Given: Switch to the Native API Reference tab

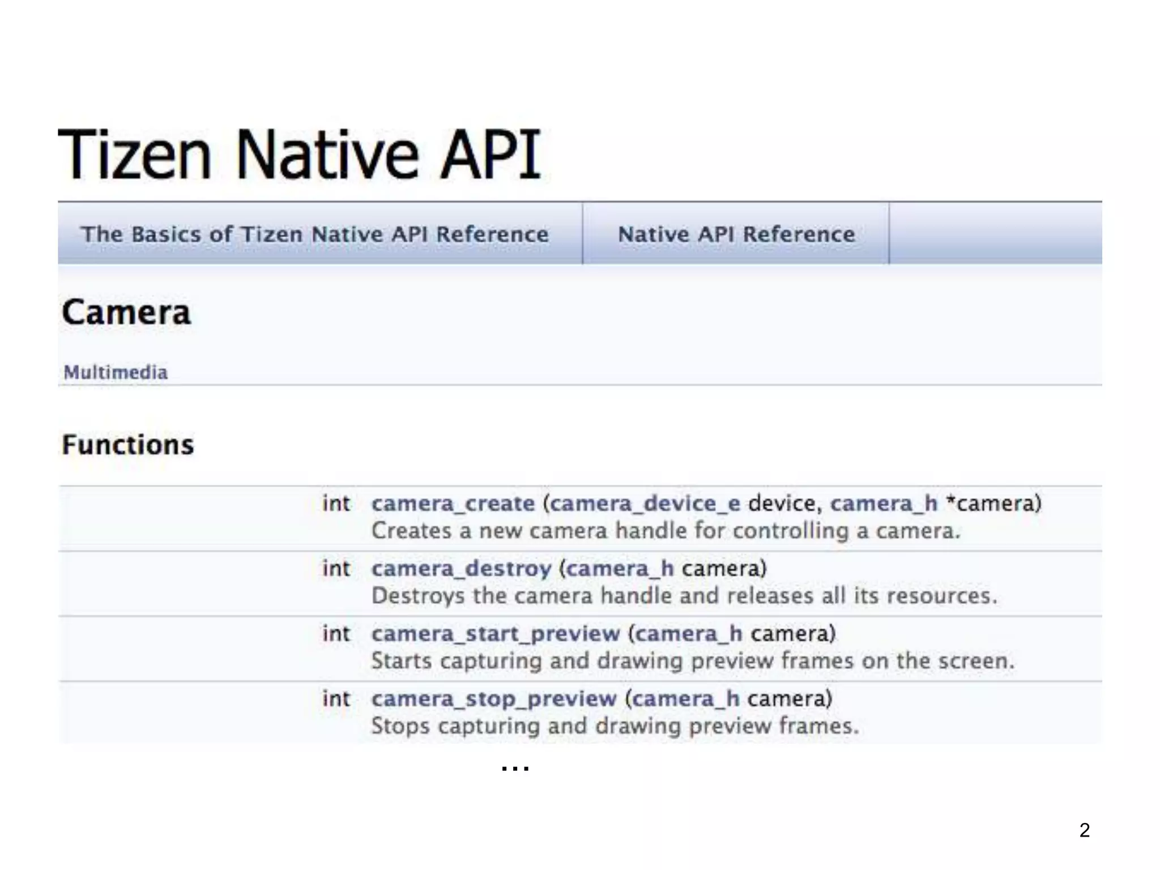Looking at the screenshot, I should pyautogui.click(x=736, y=234).
